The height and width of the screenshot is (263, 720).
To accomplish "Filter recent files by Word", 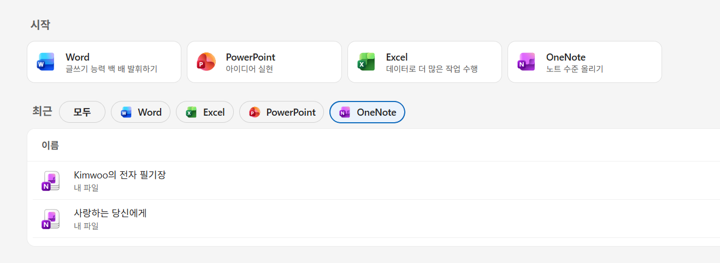I will click(x=141, y=112).
